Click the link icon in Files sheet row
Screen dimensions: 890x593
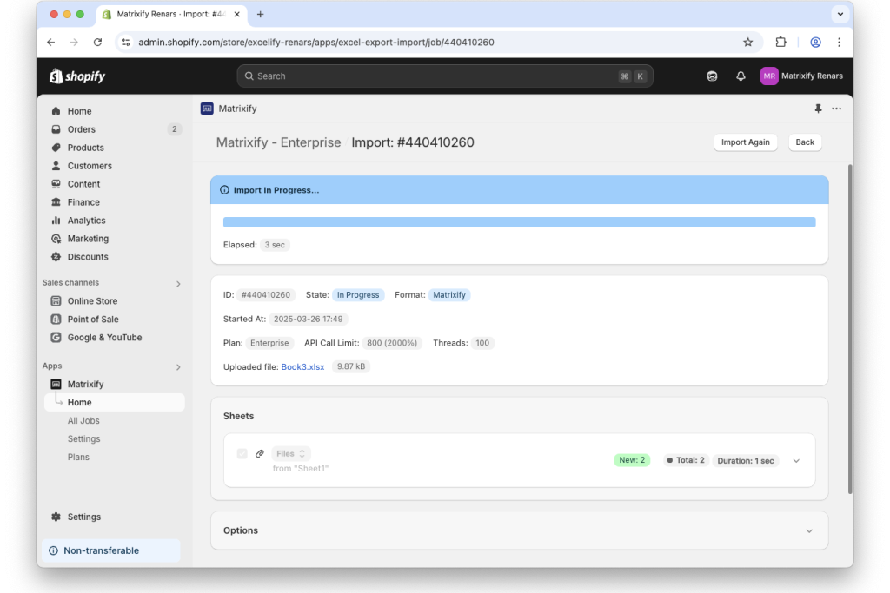click(x=260, y=453)
